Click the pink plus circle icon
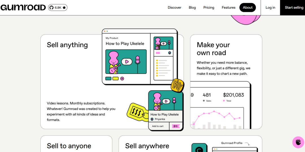 pyautogui.click(x=122, y=79)
